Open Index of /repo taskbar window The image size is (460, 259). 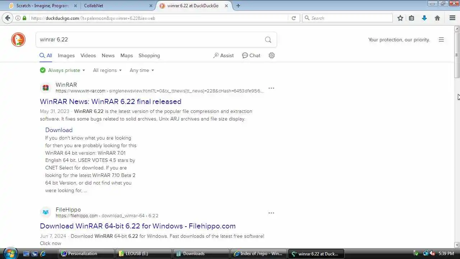point(259,254)
